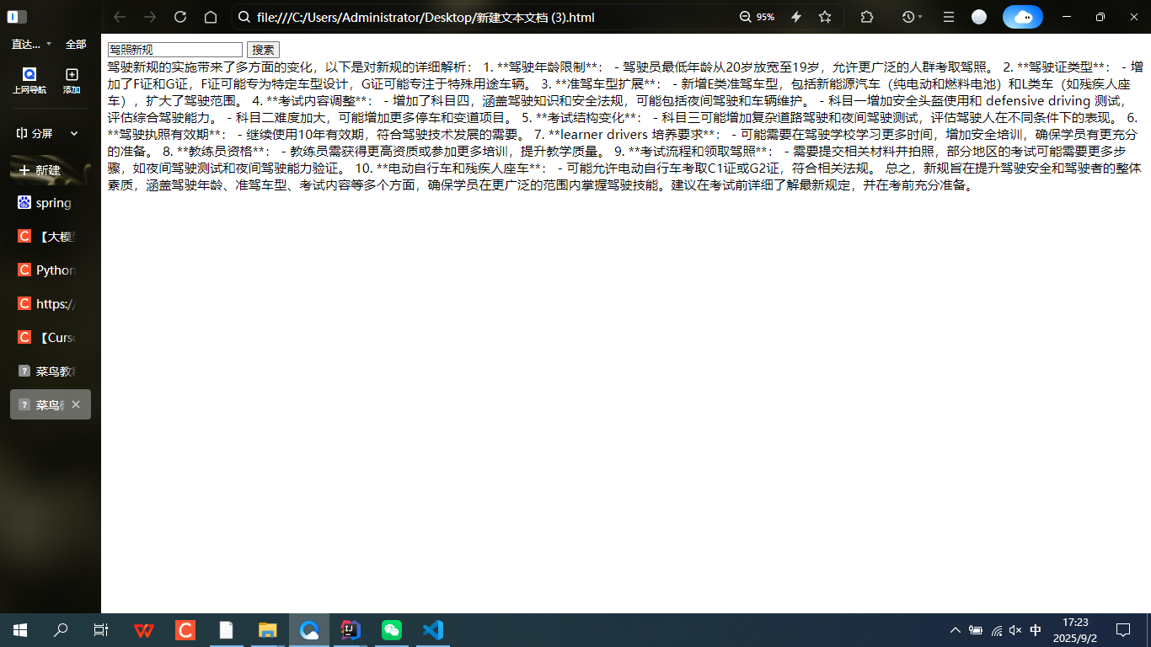Open Task View on the taskbar
Screen dimensions: 1151x647
click(101, 630)
